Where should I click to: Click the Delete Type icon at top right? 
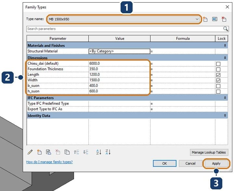click(x=224, y=19)
